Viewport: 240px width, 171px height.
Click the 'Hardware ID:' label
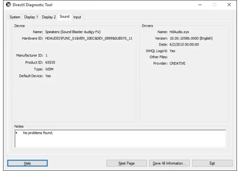coord(33,38)
